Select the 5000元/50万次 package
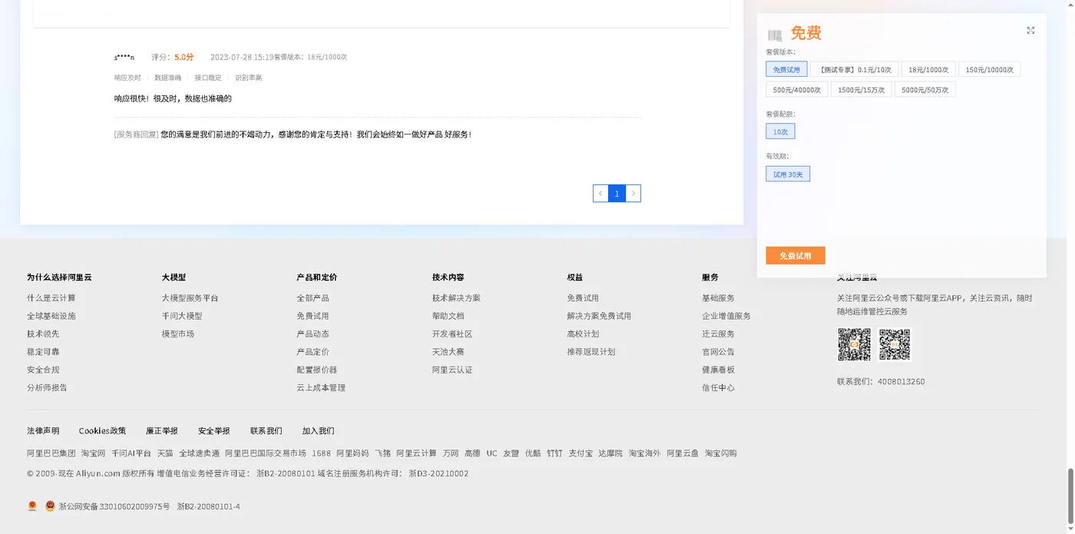Screen dimensions: 1075x534 tap(925, 90)
